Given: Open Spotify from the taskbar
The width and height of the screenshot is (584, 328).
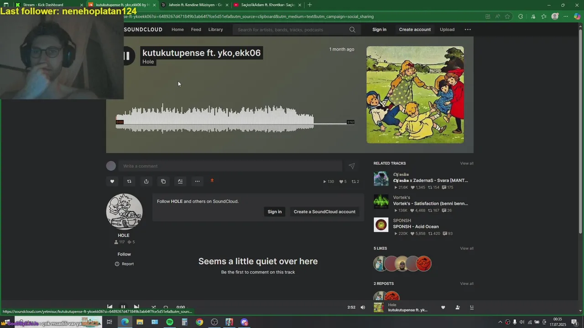Looking at the screenshot, I should coord(170,322).
